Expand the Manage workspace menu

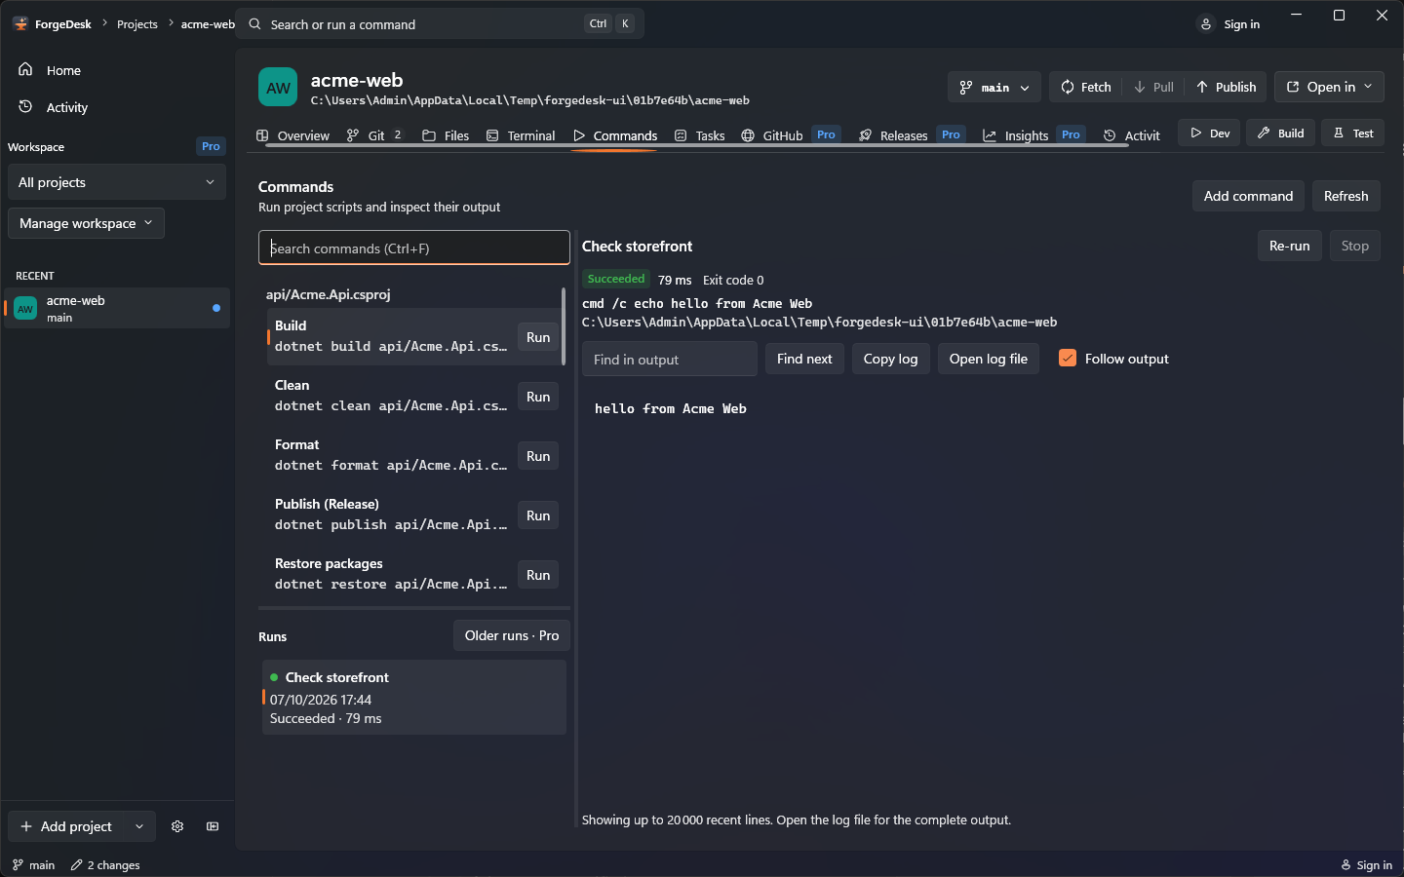(86, 223)
